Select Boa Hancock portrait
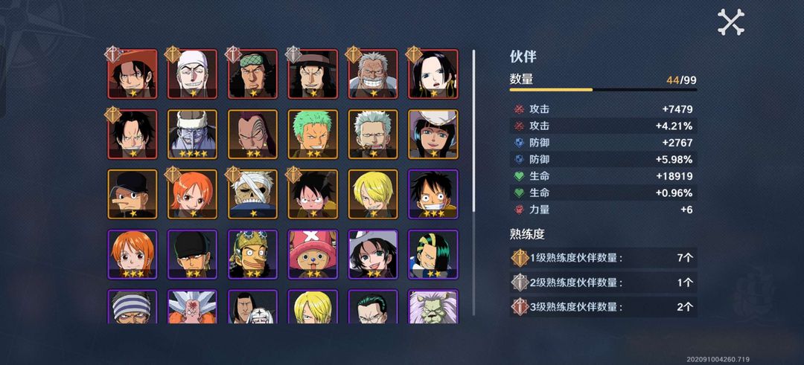Image resolution: width=804 pixels, height=365 pixels. tap(433, 74)
